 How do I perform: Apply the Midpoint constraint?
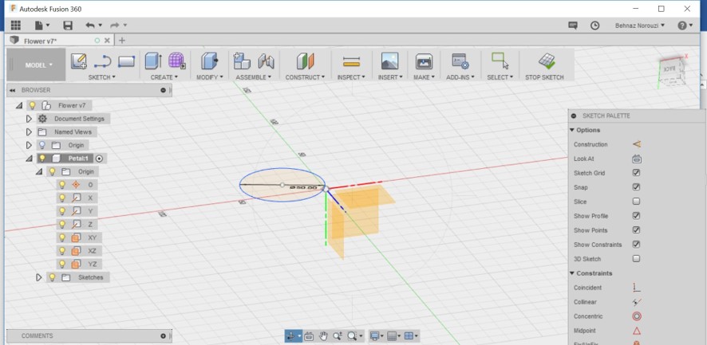click(637, 331)
